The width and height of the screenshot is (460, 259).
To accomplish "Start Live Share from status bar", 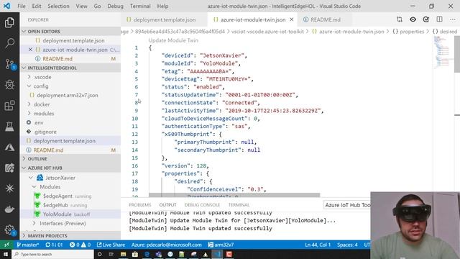I will [111, 245].
